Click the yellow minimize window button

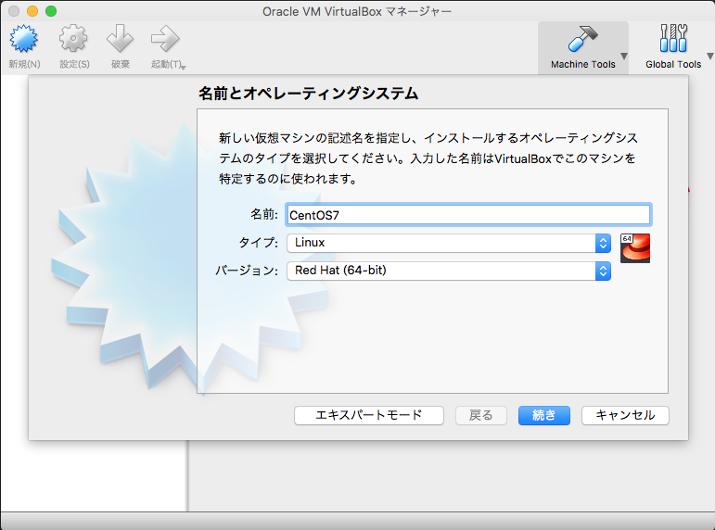coord(32,11)
